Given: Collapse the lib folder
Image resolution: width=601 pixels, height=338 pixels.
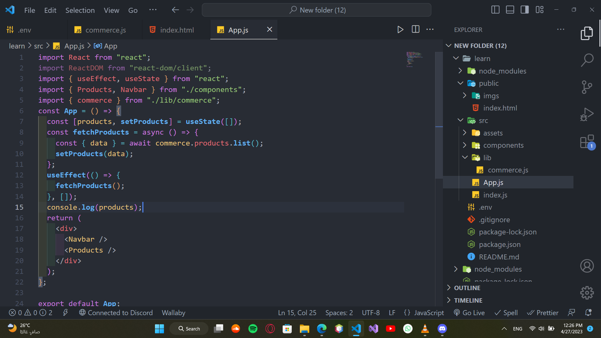Looking at the screenshot, I should (x=487, y=158).
